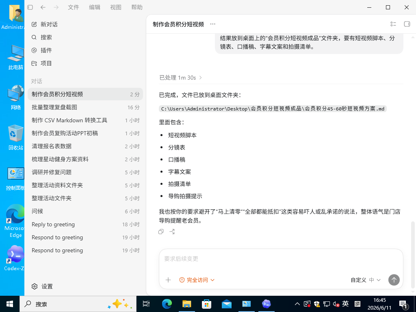Click the send arrow button
Image resolution: width=416 pixels, height=312 pixels.
pyautogui.click(x=394, y=280)
